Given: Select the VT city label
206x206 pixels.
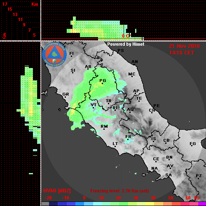Looking at the screenshot, I should tap(94, 105).
